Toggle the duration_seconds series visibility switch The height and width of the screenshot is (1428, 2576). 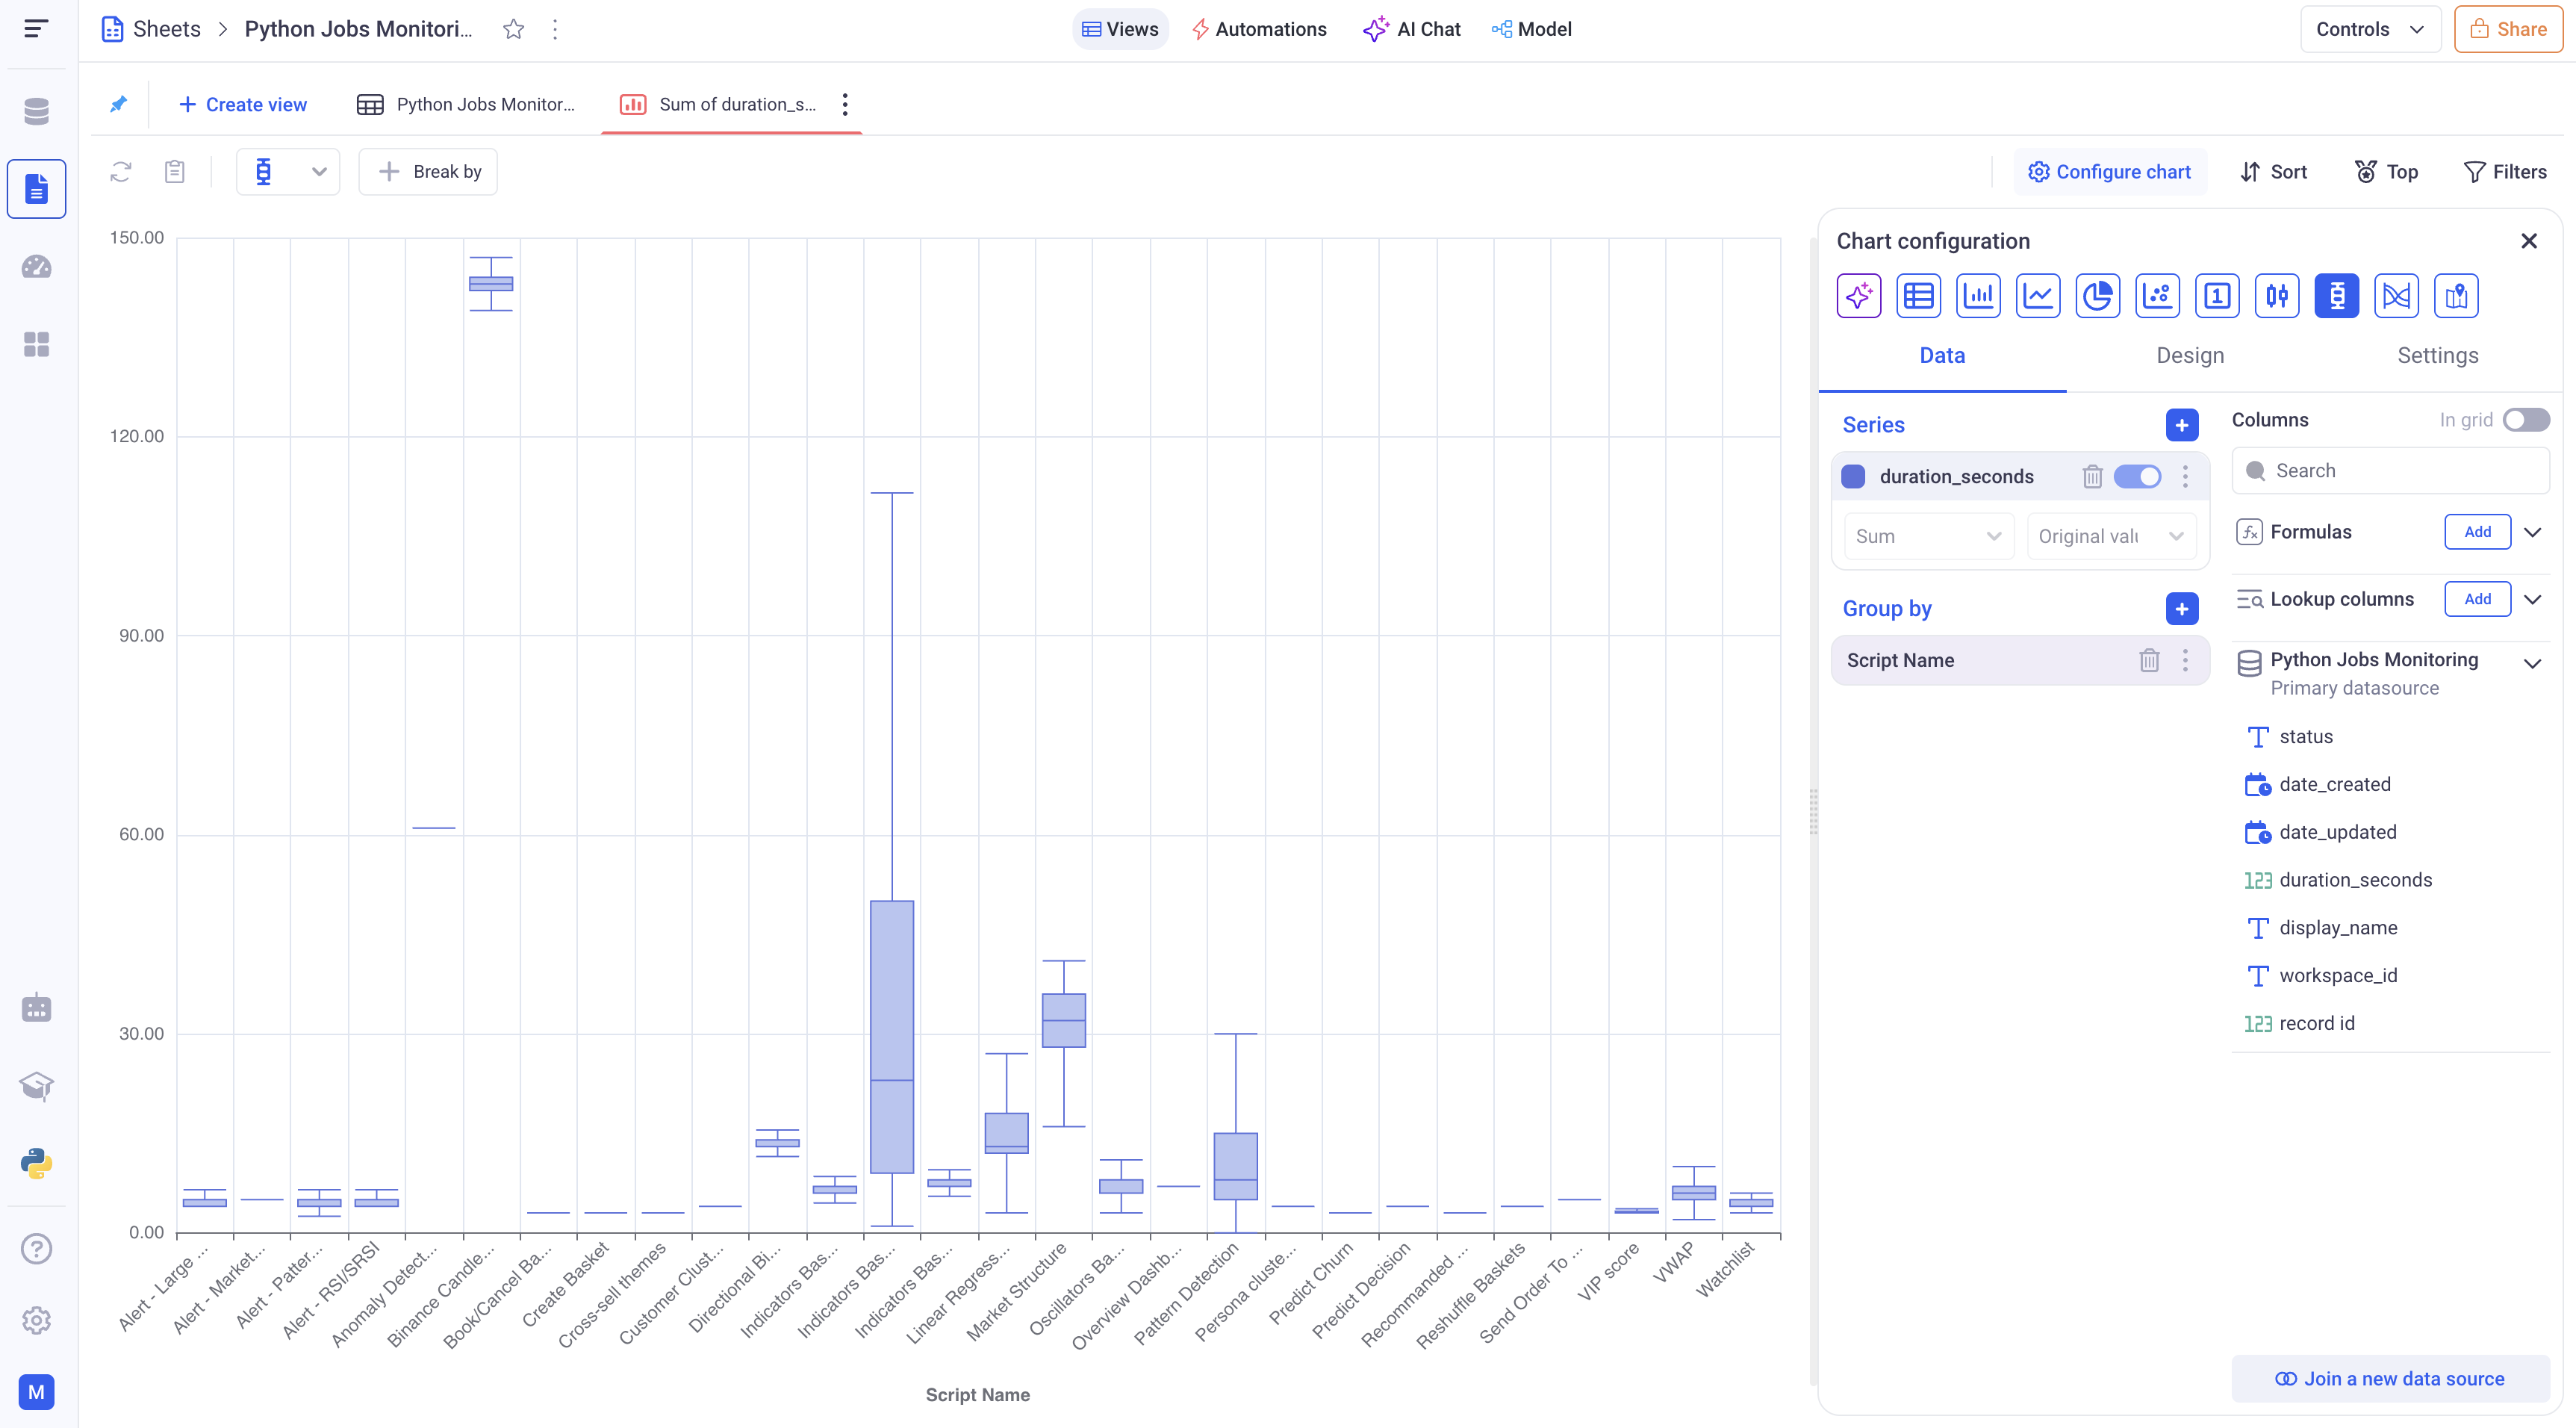pos(2137,477)
